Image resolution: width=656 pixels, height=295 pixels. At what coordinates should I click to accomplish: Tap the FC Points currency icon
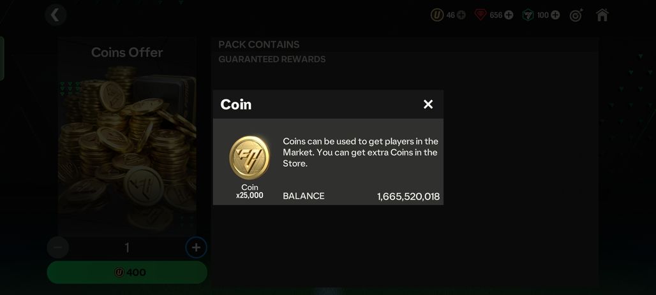coord(436,15)
